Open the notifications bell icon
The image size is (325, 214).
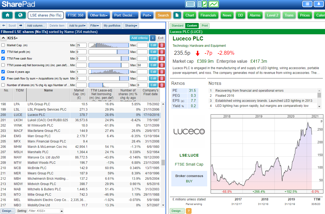tap(319, 4)
